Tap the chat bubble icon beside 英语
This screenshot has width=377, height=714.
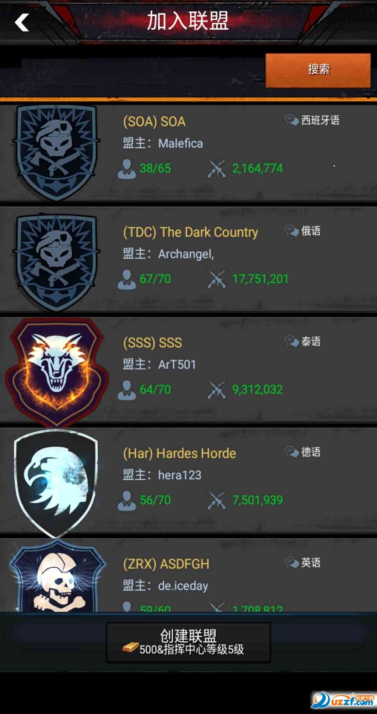tap(291, 563)
